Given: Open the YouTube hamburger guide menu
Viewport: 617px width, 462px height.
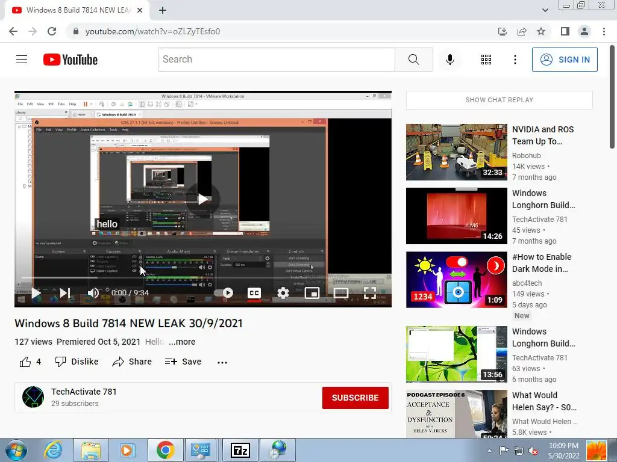Looking at the screenshot, I should (x=22, y=60).
